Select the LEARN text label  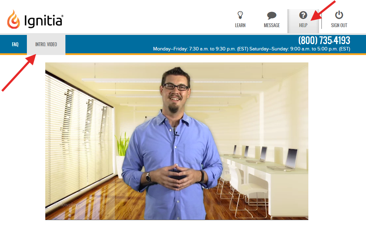pos(240,25)
